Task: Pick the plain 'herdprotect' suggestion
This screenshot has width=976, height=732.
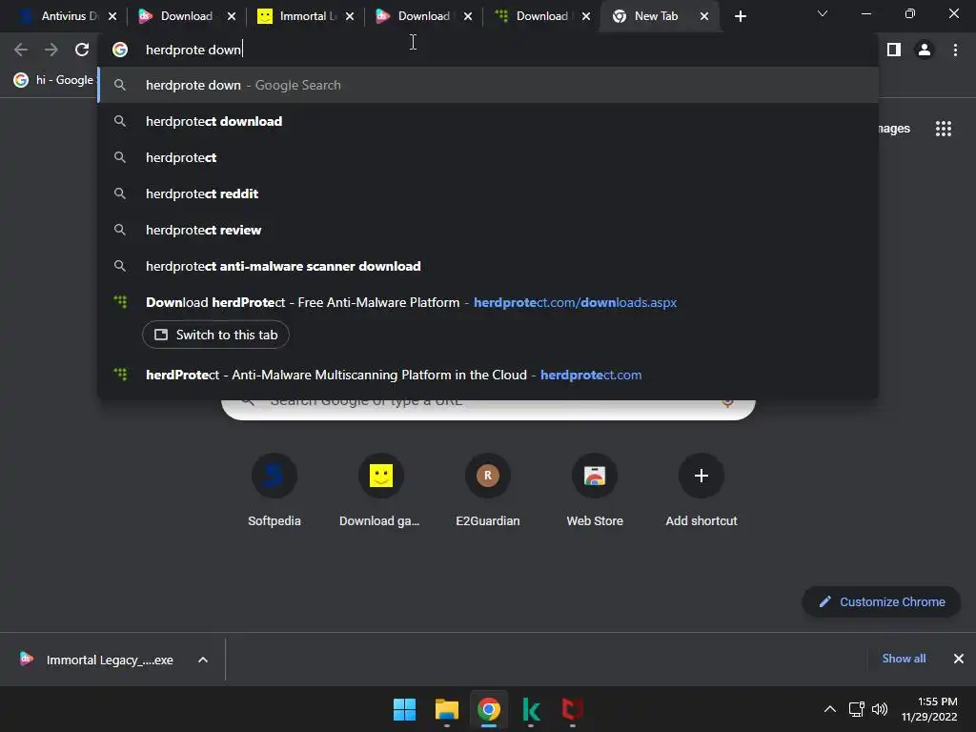Action: (489, 157)
